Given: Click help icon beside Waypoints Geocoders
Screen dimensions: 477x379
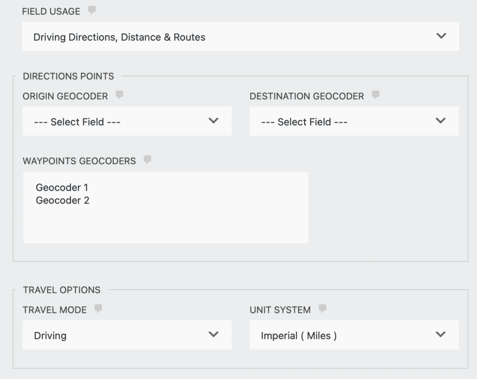Looking at the screenshot, I should click(148, 159).
